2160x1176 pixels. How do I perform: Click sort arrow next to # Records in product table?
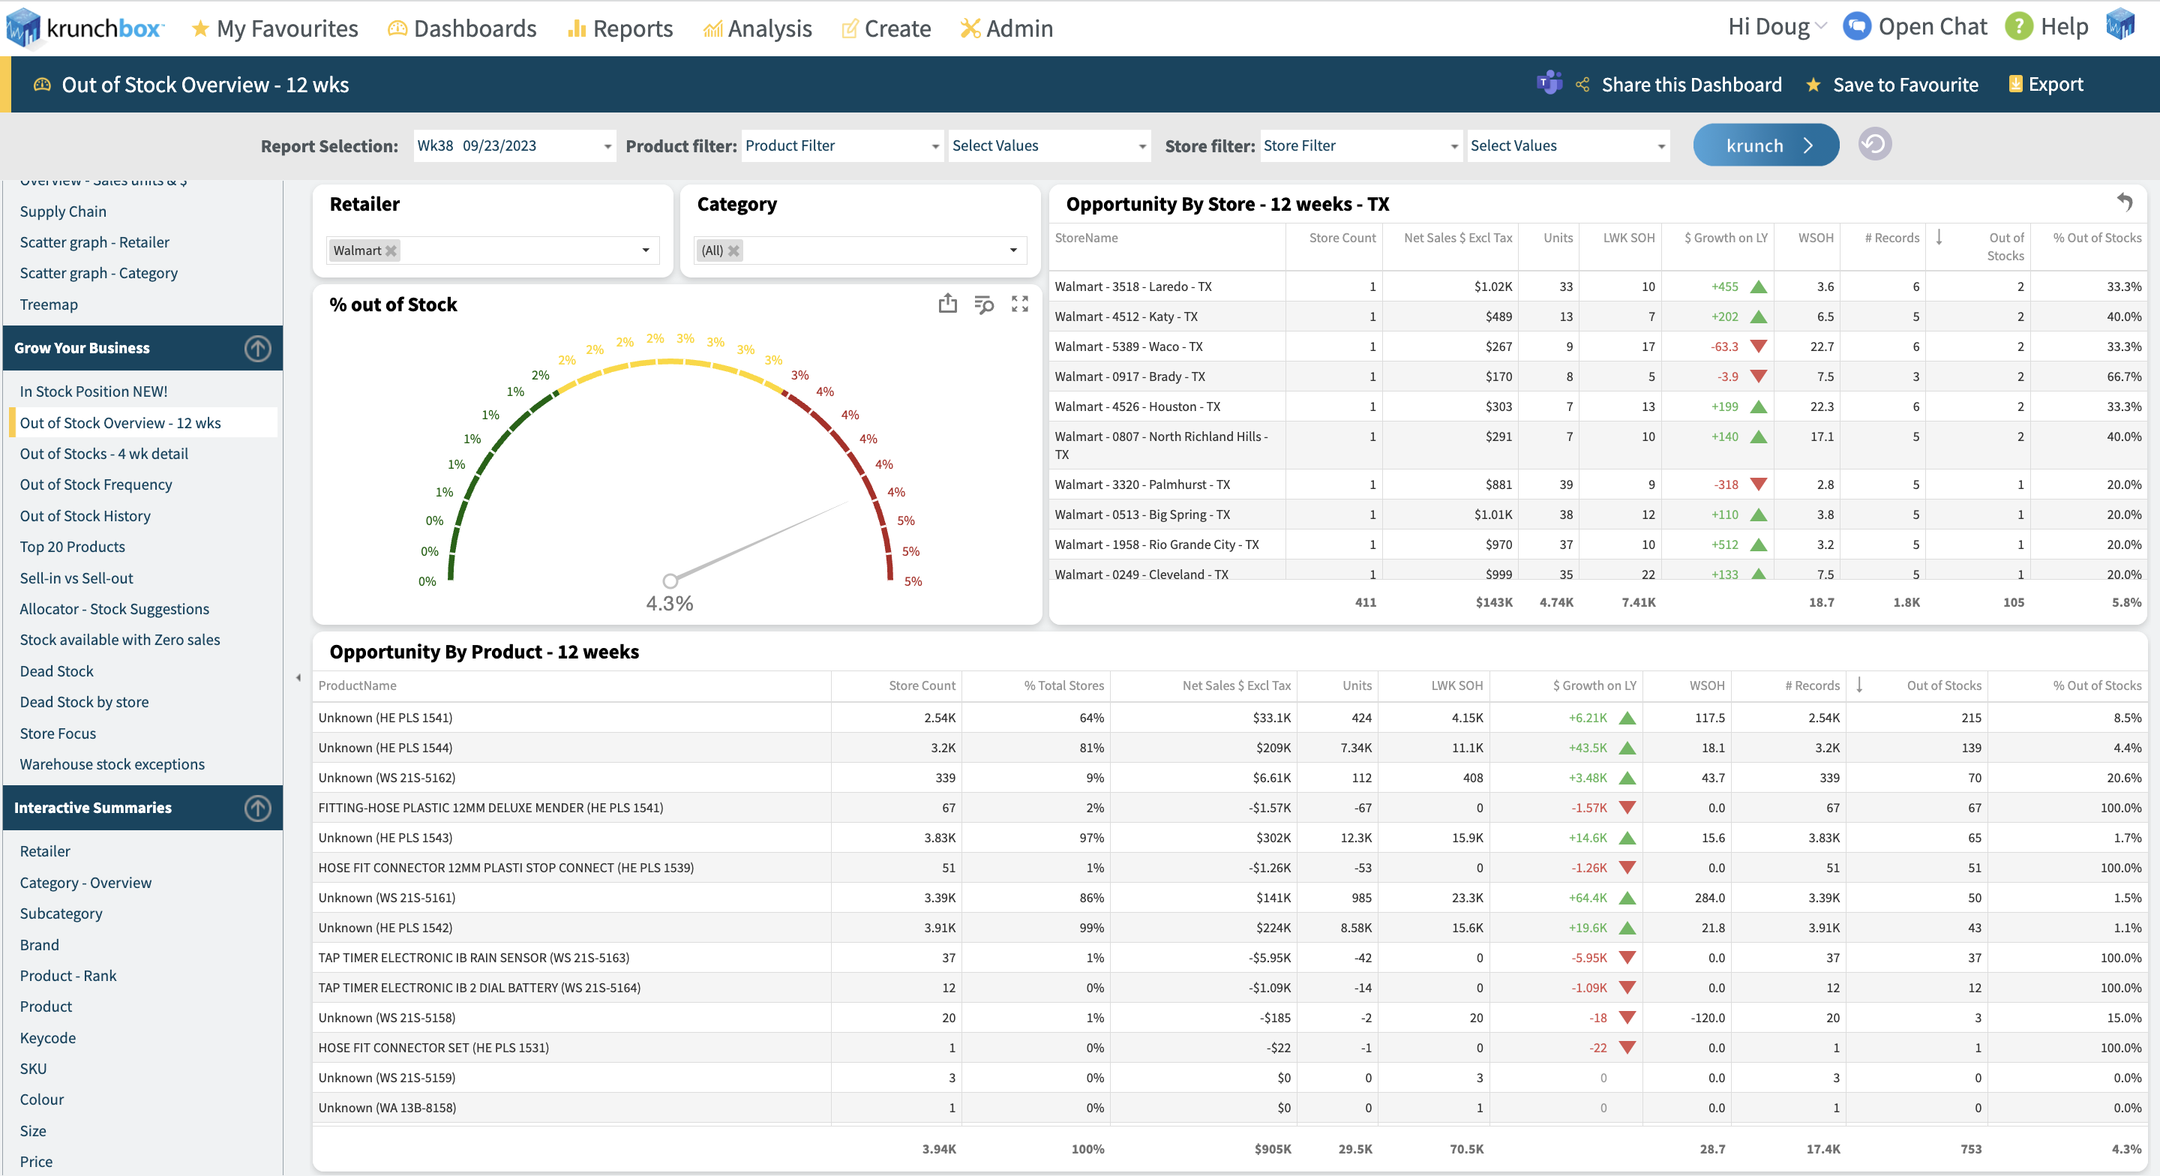(x=1859, y=685)
